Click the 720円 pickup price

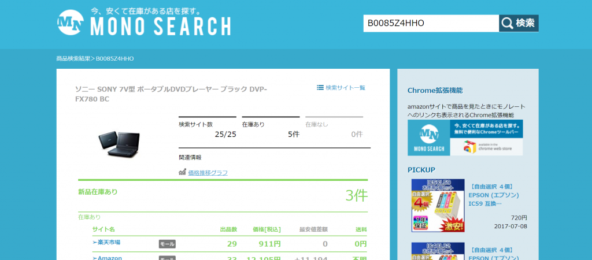(x=519, y=218)
